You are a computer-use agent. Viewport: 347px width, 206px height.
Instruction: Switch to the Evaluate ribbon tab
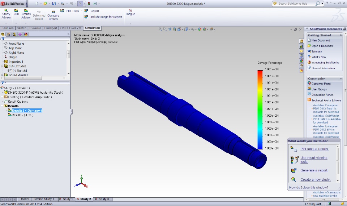[x=35, y=28]
